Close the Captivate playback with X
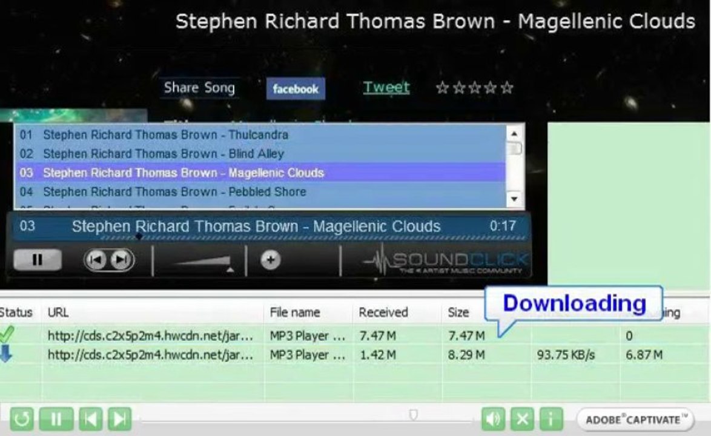Viewport: 711px width, 436px height. point(522,419)
